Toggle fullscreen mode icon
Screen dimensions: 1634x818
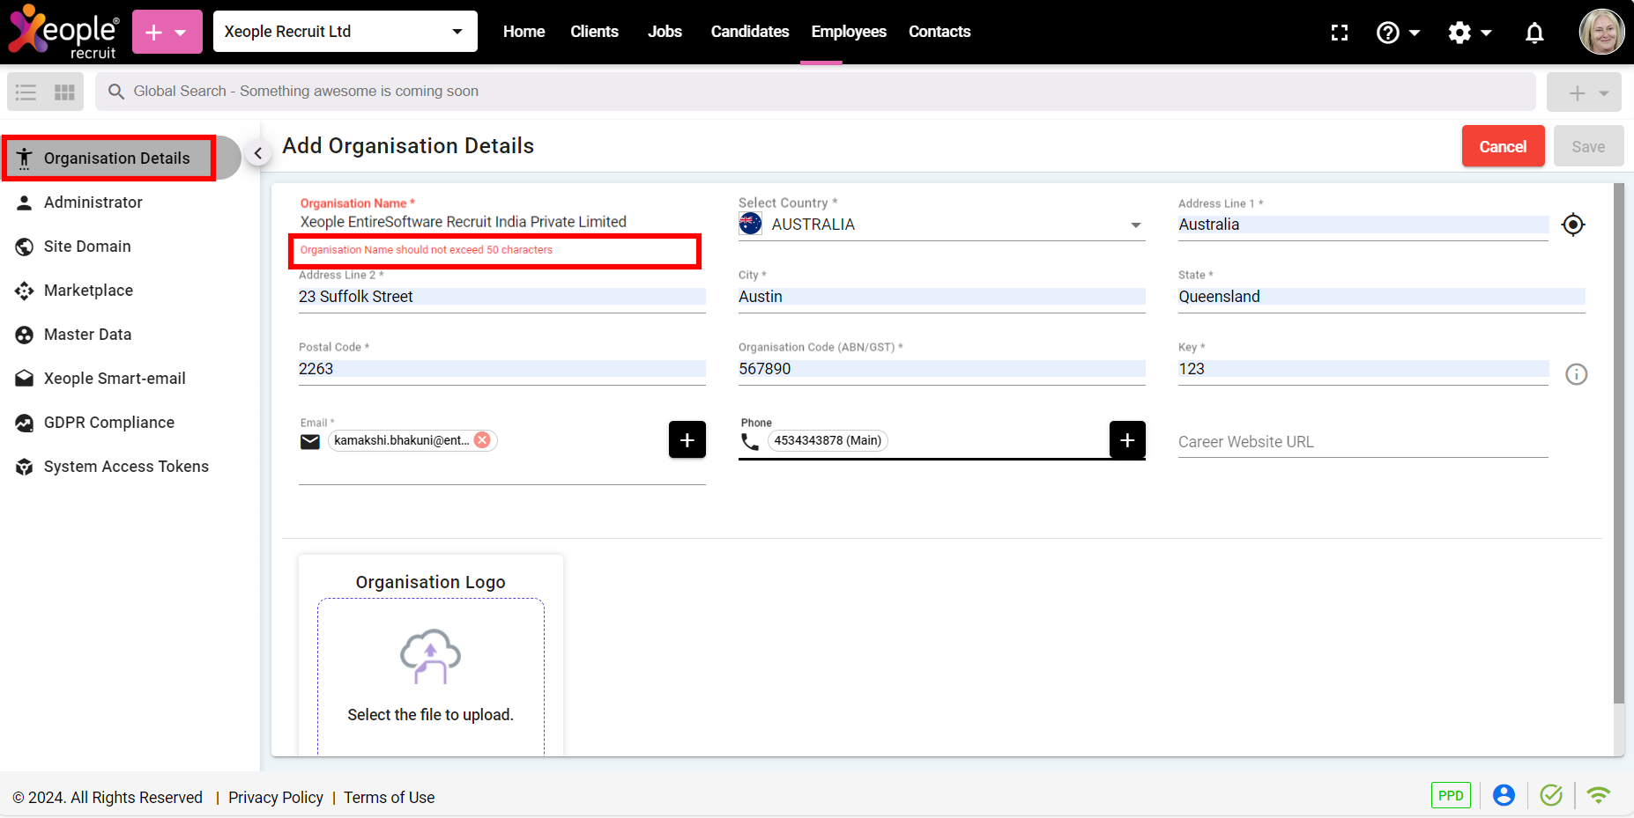click(1340, 33)
